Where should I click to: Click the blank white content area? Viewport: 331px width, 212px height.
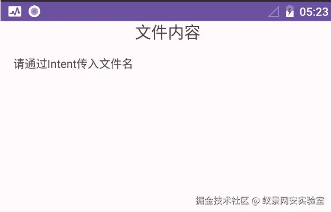pyautogui.click(x=165, y=131)
